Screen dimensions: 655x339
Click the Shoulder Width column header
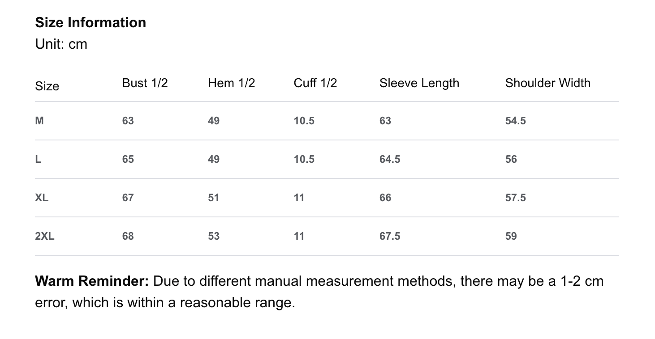point(547,83)
